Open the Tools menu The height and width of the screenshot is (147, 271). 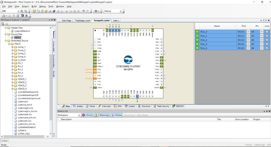coord(51,6)
